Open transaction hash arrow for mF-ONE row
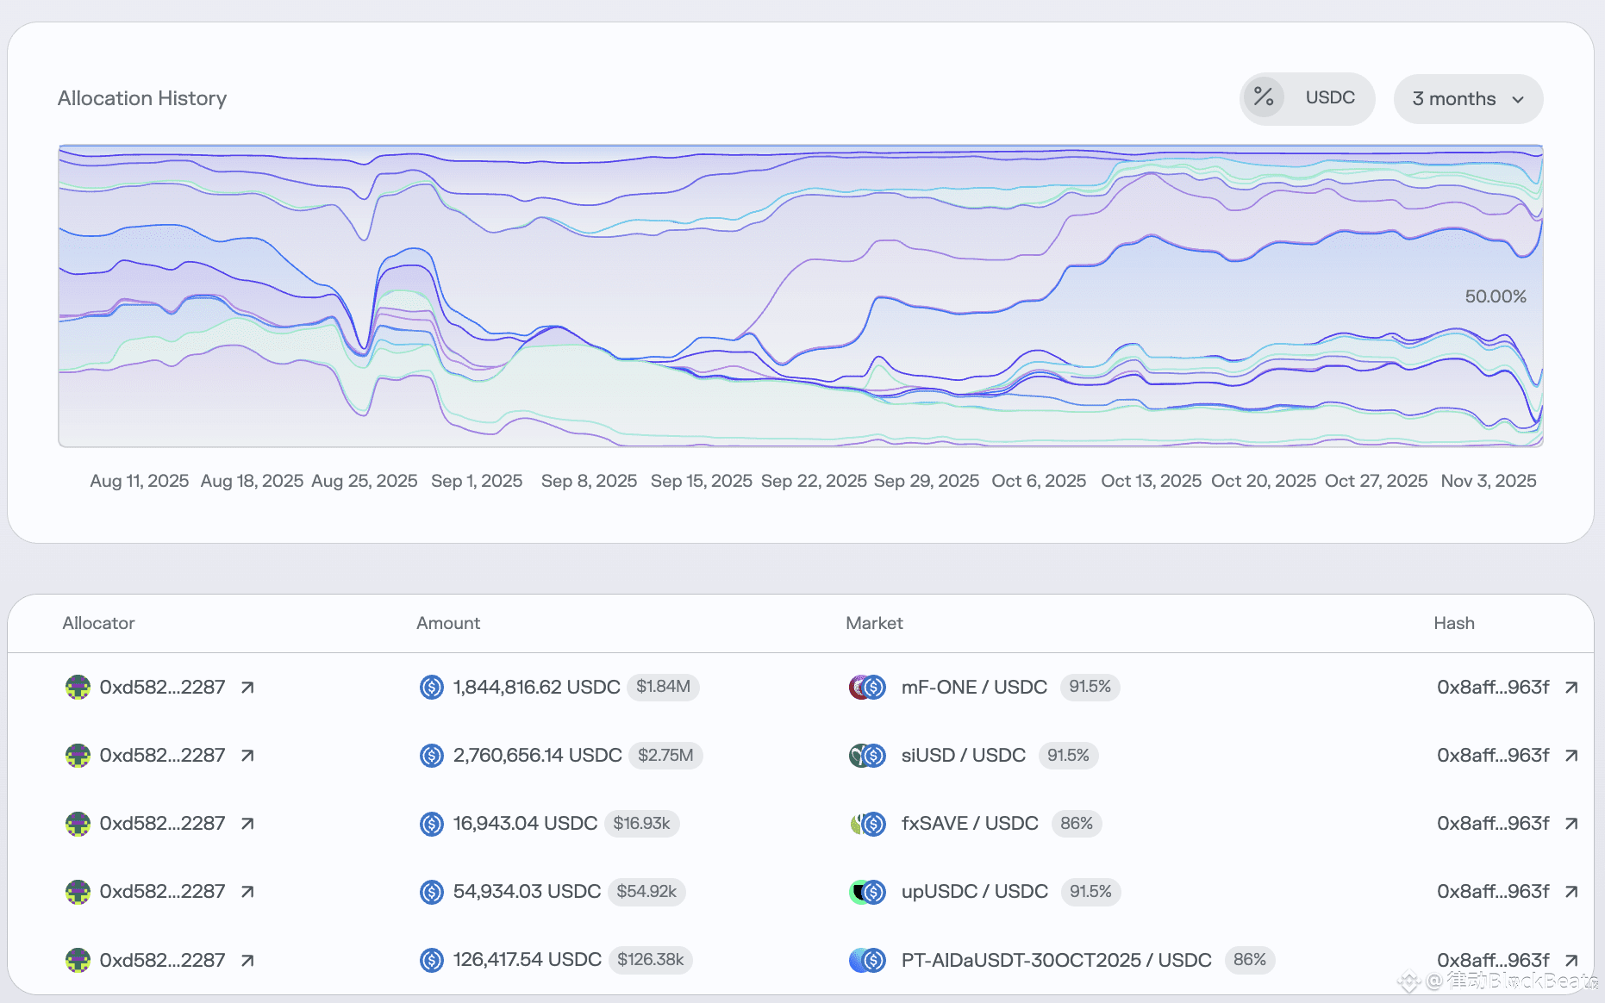The image size is (1605, 1003). (1571, 688)
